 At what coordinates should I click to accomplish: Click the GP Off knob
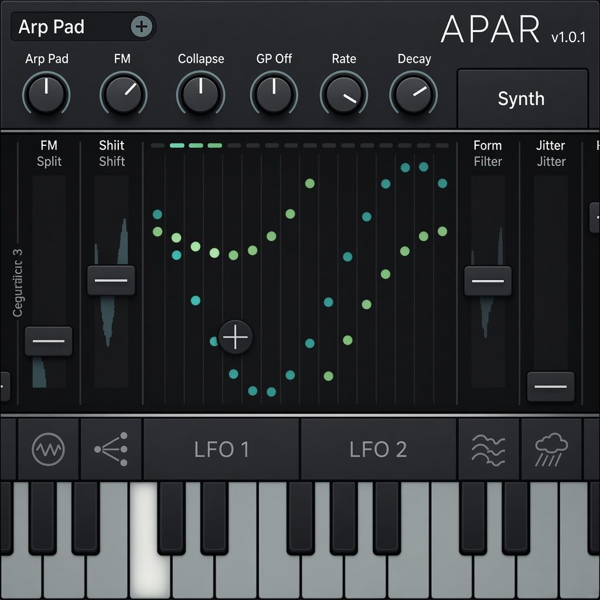coord(274,94)
